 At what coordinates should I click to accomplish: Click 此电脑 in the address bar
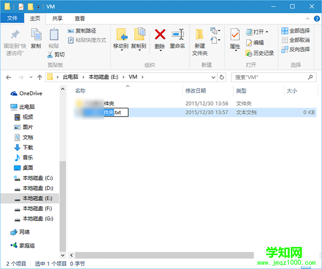point(70,77)
